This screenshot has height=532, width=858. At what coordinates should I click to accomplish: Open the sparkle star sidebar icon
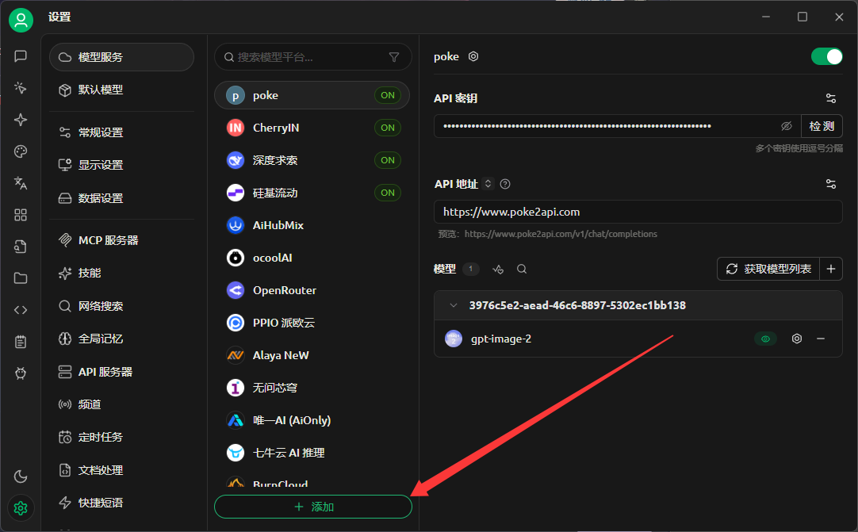pyautogui.click(x=21, y=120)
